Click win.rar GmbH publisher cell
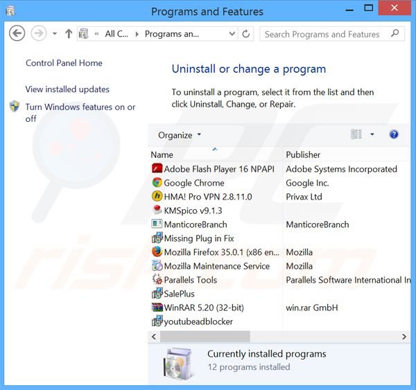Viewport: 416px width, 390px height. coord(312,308)
